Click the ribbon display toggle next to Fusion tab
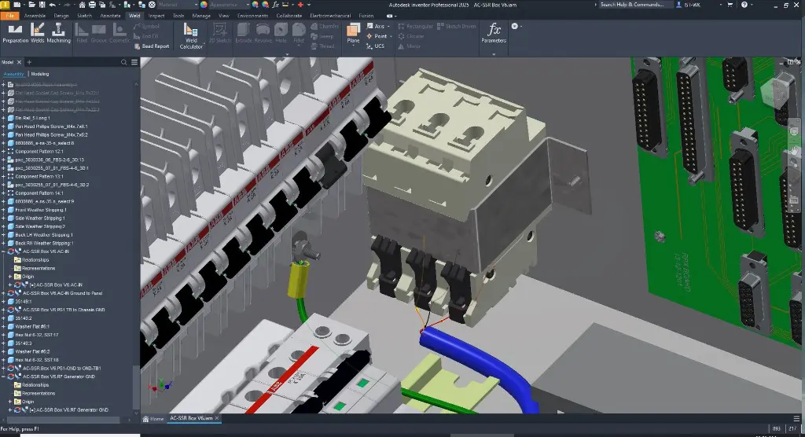805x437 pixels. coord(390,16)
